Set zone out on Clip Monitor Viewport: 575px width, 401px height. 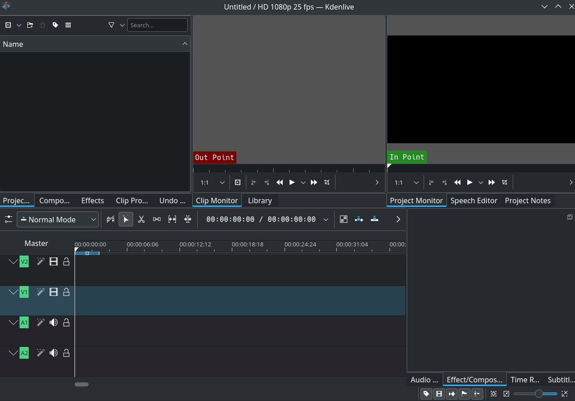coord(267,182)
